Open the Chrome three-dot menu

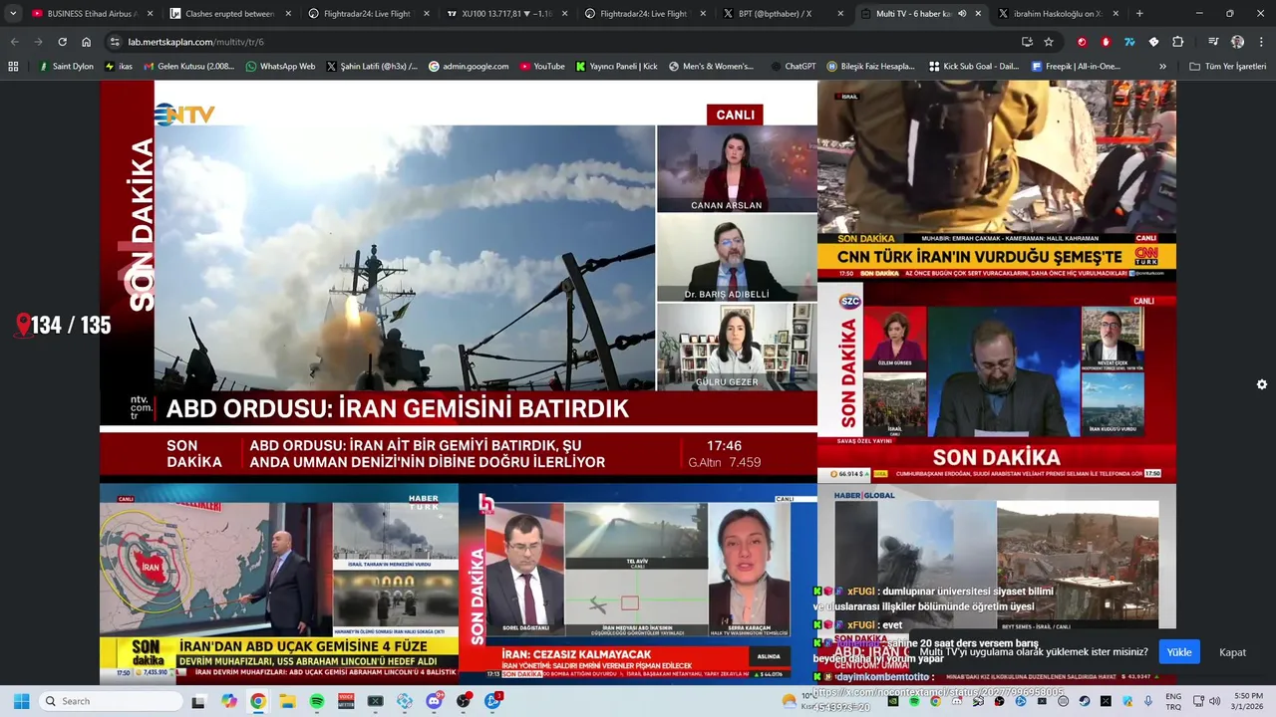coord(1260,42)
